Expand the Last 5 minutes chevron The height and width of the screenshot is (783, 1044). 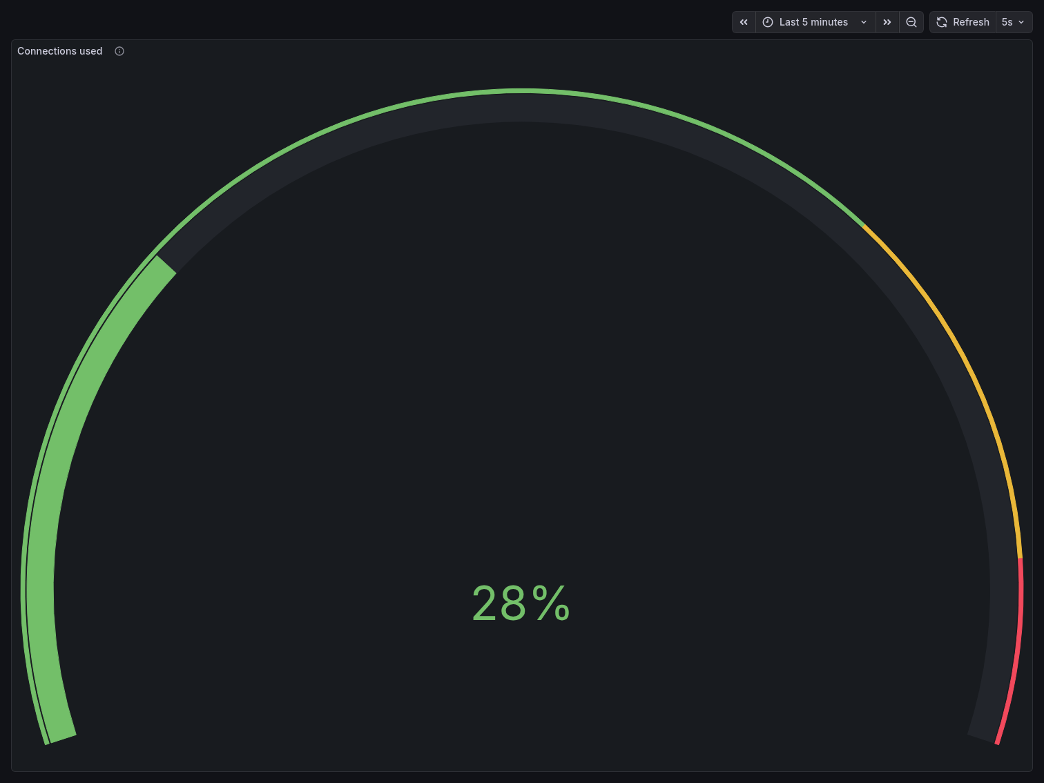(x=864, y=22)
